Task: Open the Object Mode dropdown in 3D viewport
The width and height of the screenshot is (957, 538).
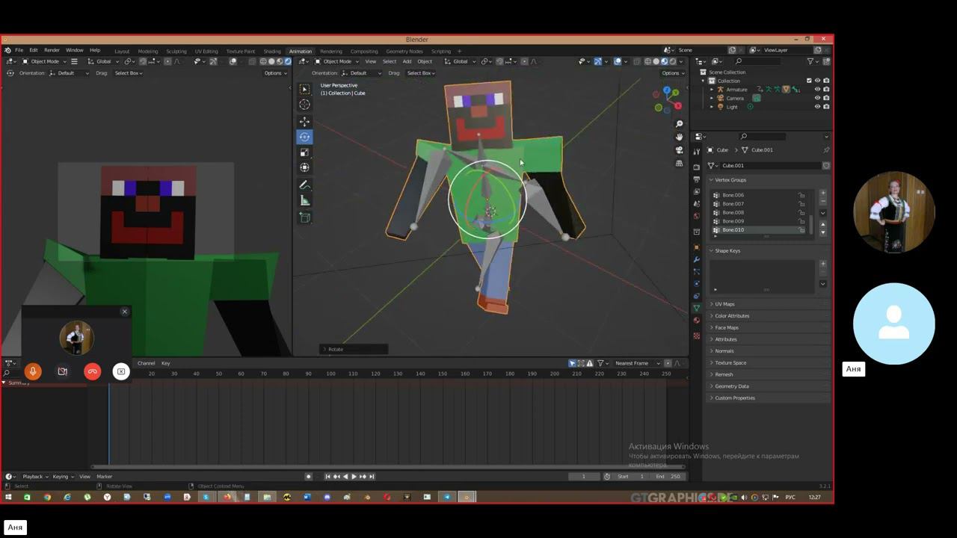Action: 336,61
